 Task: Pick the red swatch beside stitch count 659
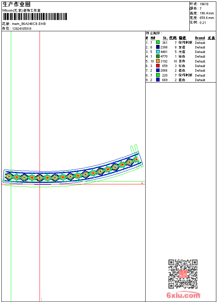coord(157,66)
